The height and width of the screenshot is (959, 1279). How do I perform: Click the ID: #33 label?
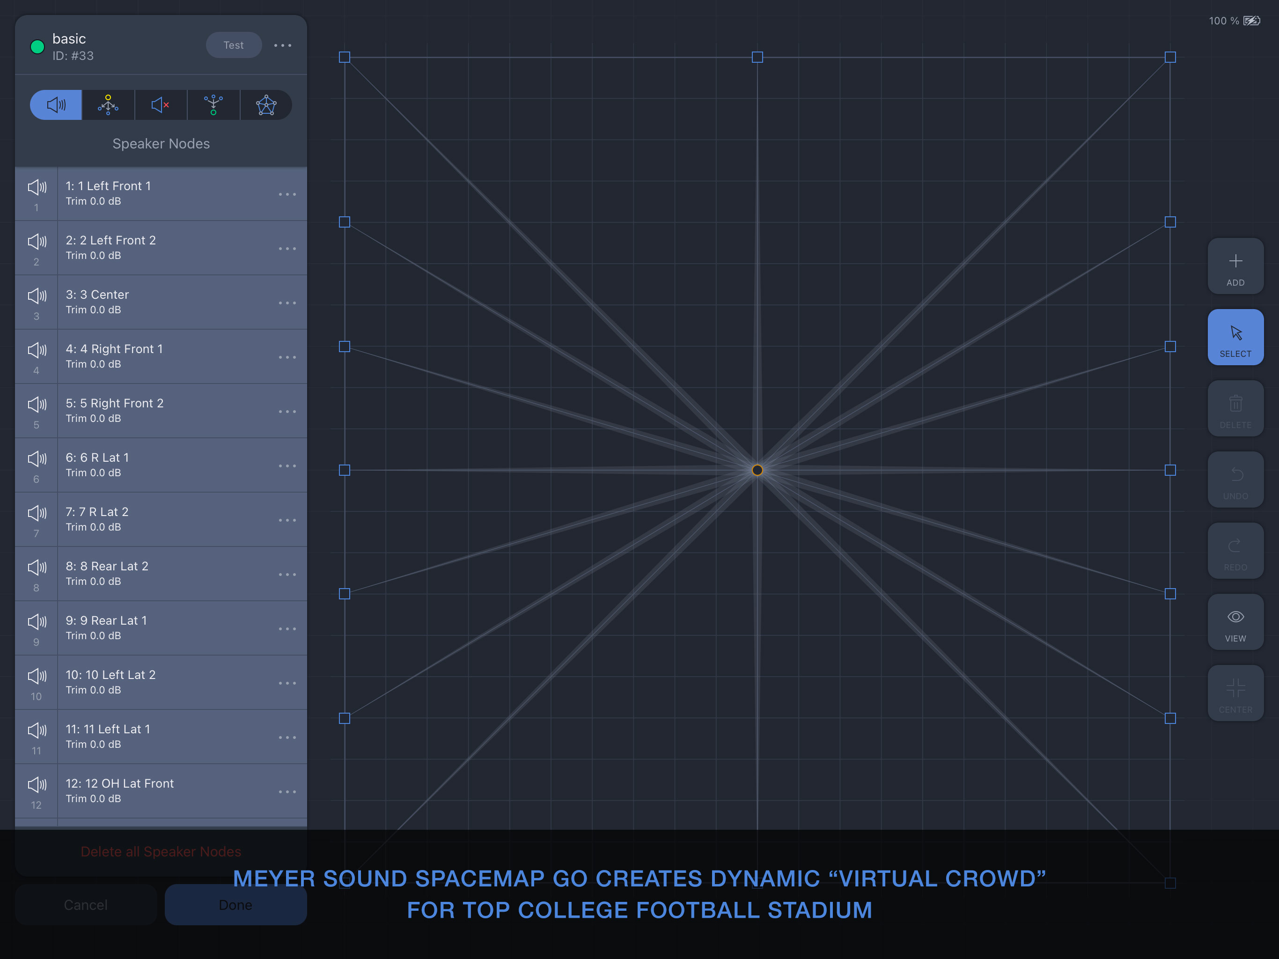coord(73,56)
